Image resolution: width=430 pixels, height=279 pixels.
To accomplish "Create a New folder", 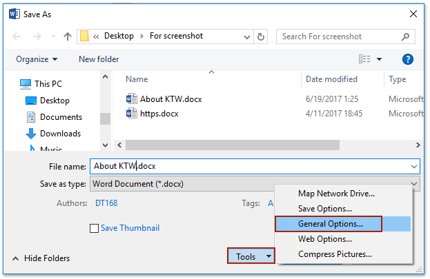I will click(x=99, y=59).
